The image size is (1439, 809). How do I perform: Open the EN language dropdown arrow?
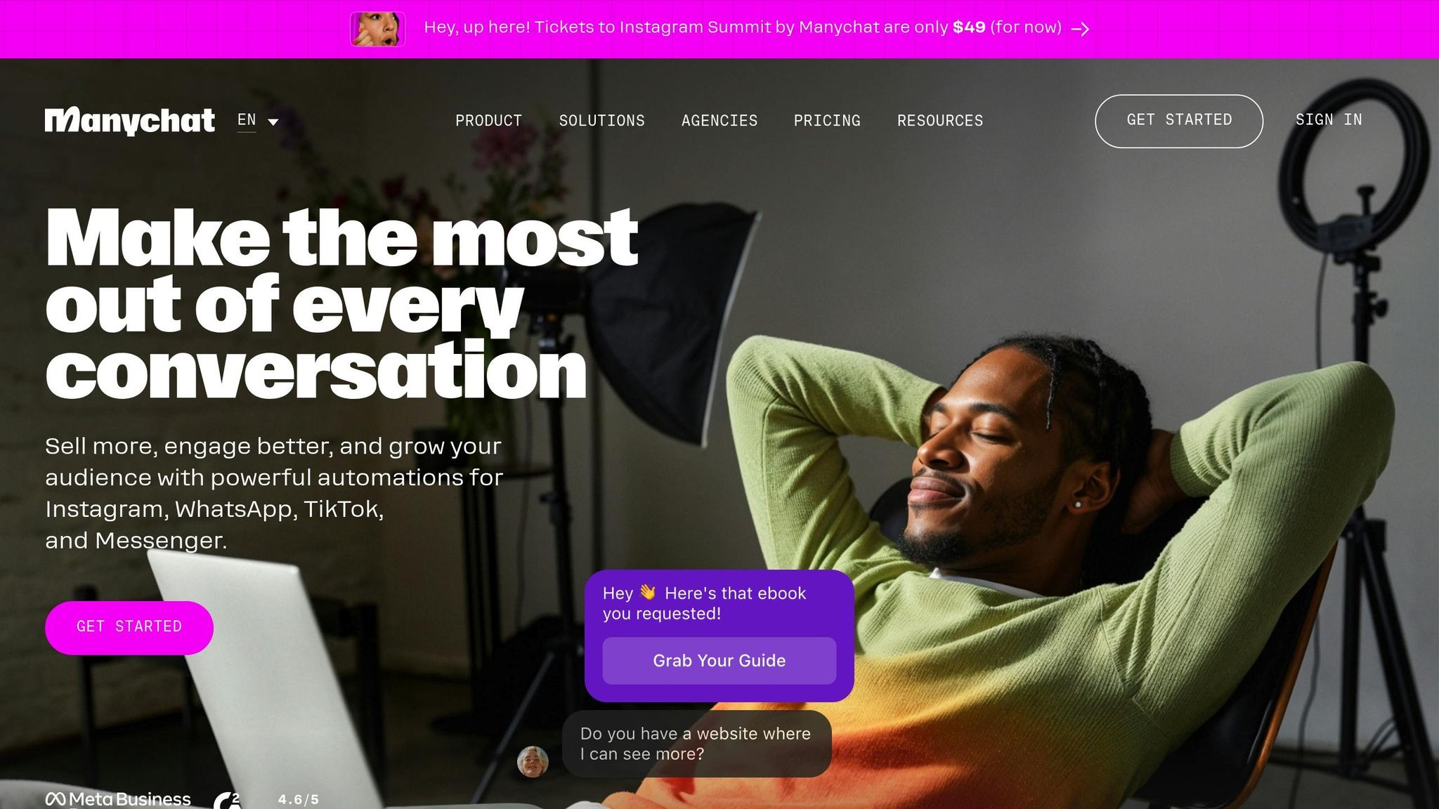(273, 121)
